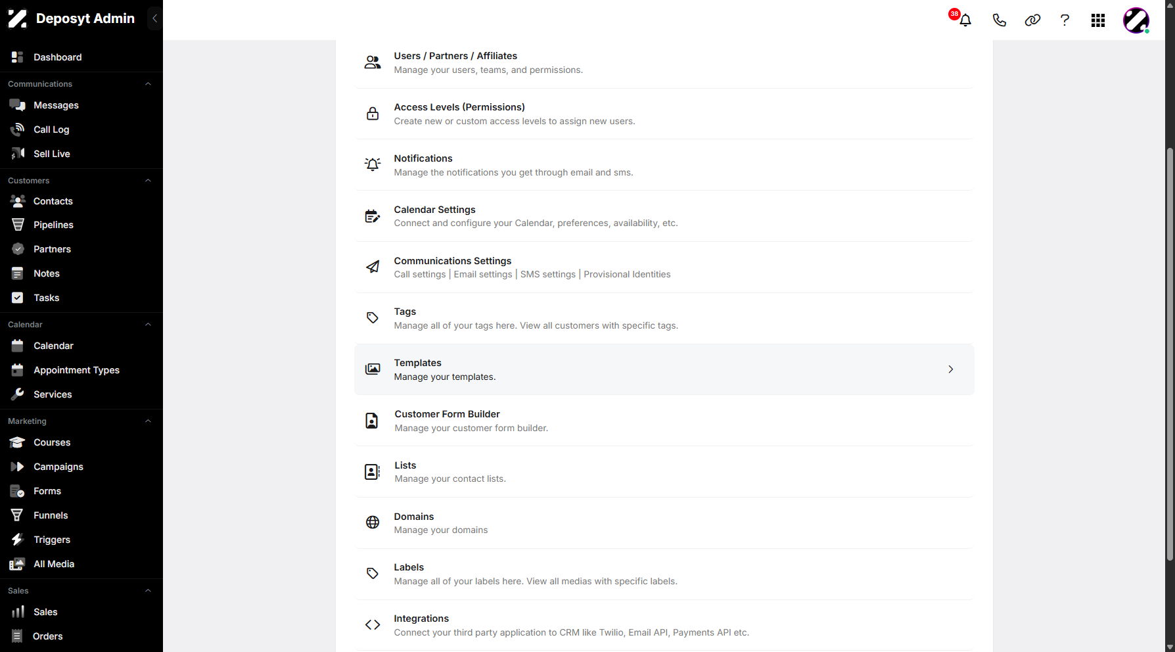Open the Provisional Identities link

627,275
